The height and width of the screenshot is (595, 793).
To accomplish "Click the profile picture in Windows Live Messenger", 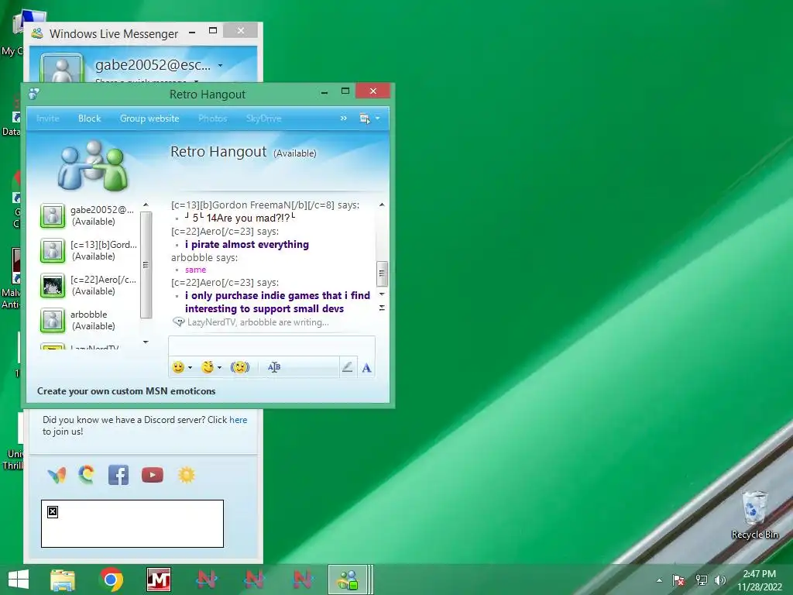I will coord(62,68).
